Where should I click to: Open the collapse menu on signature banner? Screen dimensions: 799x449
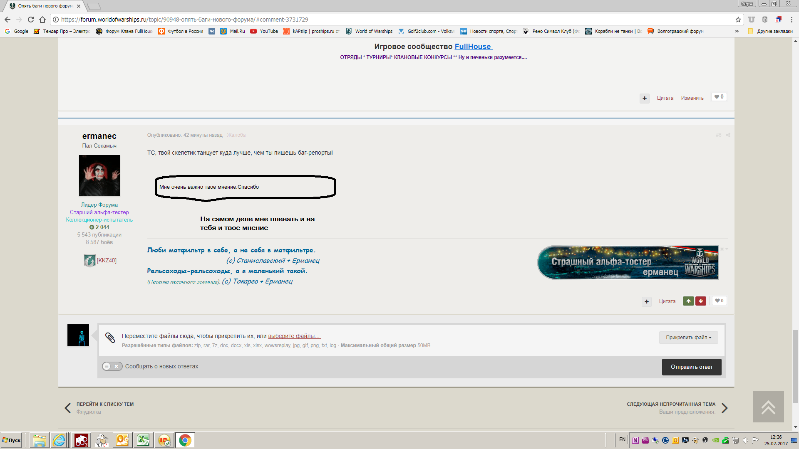pos(725,249)
